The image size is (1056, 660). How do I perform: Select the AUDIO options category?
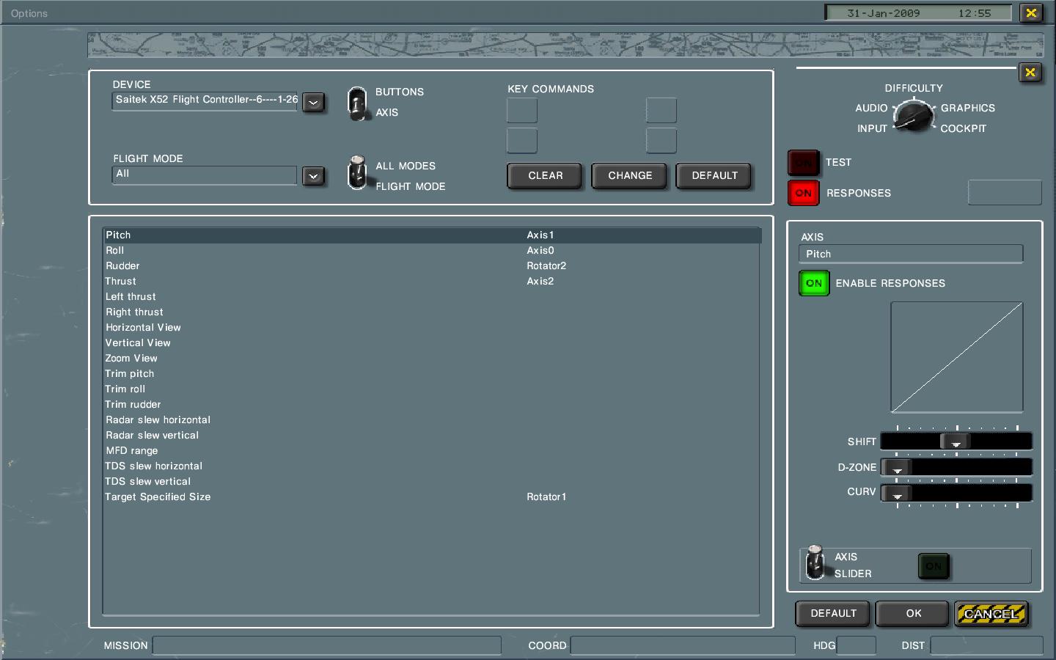871,108
